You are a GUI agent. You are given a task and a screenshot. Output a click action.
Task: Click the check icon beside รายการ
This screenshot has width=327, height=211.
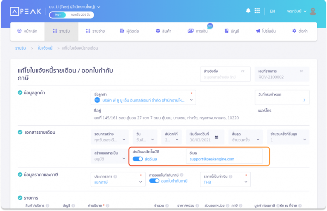20,198
